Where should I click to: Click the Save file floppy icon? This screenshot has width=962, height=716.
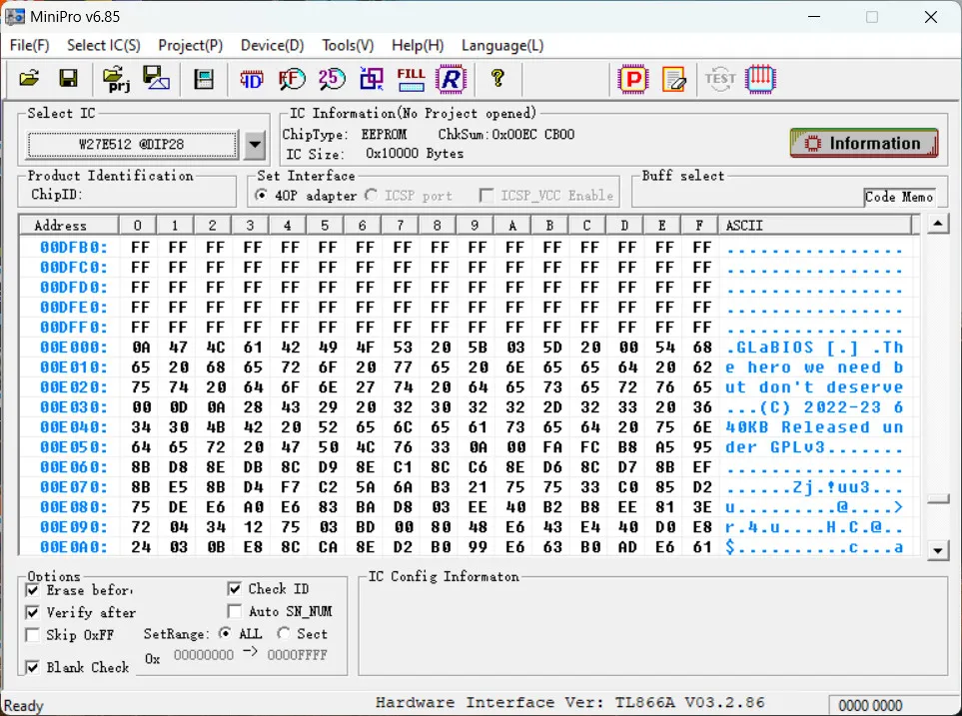pyautogui.click(x=68, y=78)
